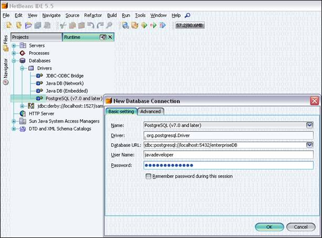322x238 pixels.
Task: Click the Driver input field
Action: pyautogui.click(x=228, y=135)
